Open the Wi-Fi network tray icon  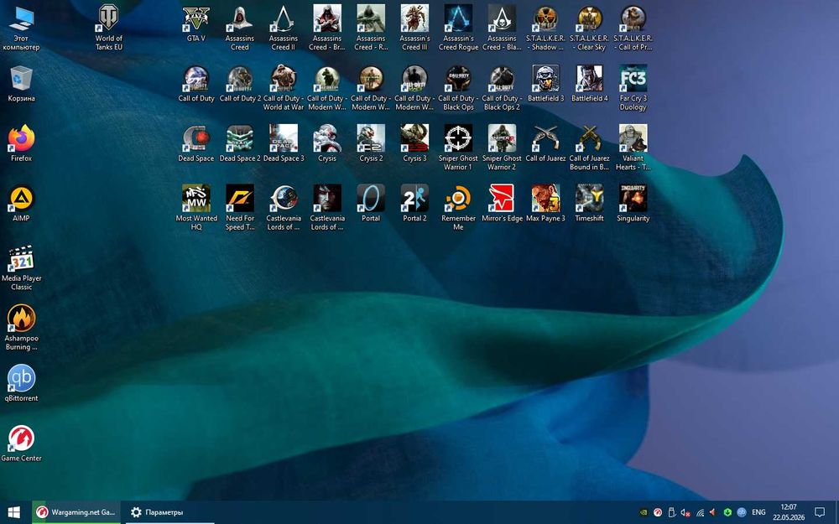[x=700, y=512]
